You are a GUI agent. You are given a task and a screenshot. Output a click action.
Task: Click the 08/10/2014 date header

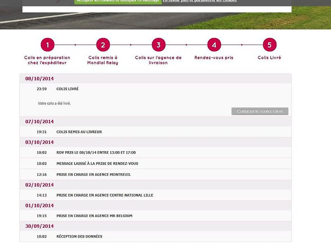pos(155,79)
